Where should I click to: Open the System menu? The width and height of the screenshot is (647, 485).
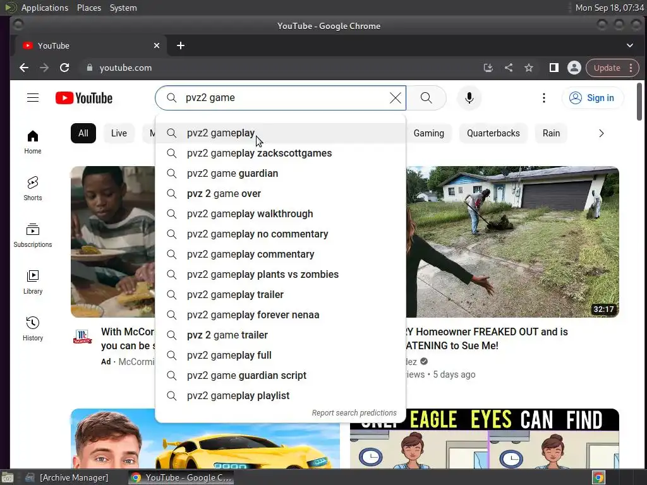pyautogui.click(x=123, y=8)
